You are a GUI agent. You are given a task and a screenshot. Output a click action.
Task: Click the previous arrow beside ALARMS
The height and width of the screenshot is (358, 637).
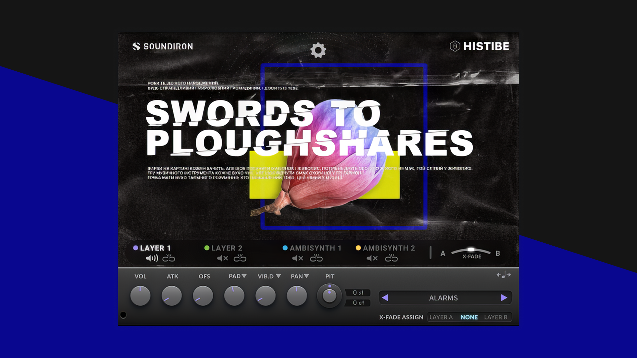pos(386,298)
